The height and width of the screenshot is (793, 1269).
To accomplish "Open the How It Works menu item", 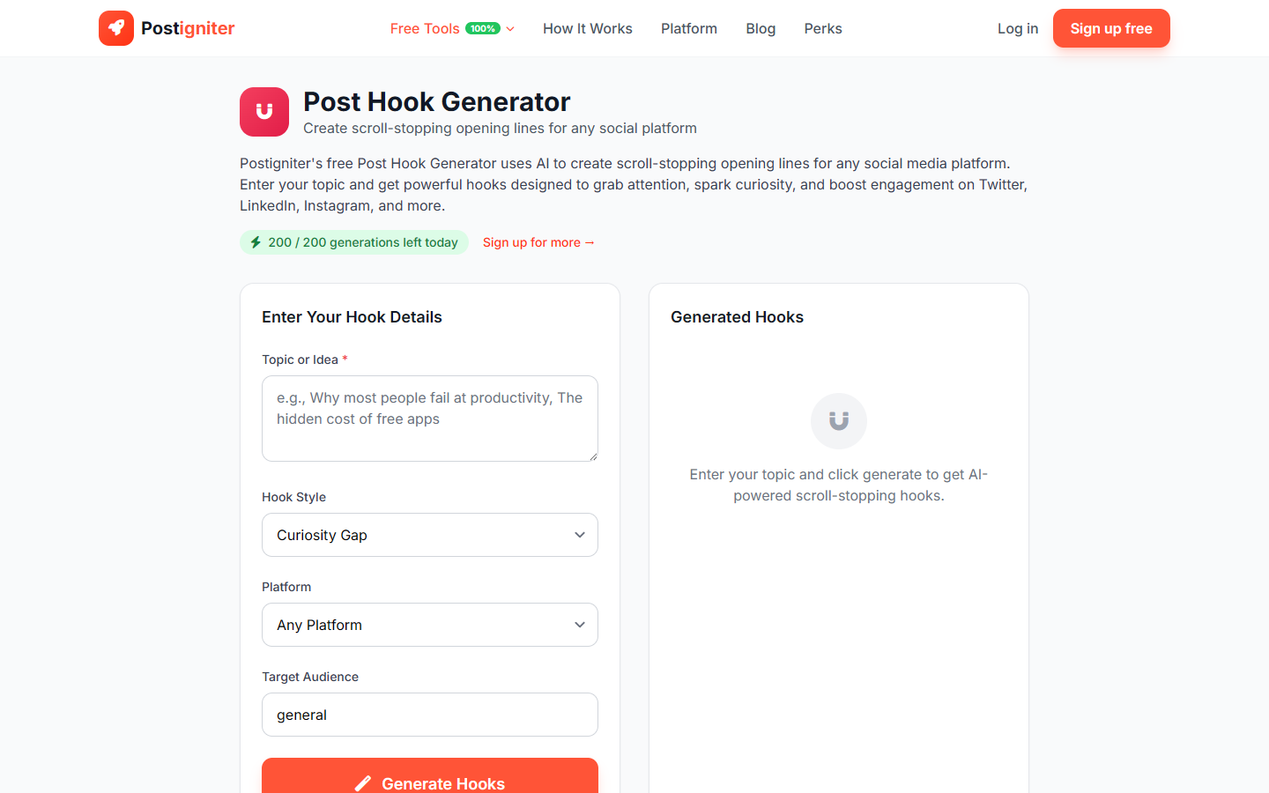I will coord(587,28).
